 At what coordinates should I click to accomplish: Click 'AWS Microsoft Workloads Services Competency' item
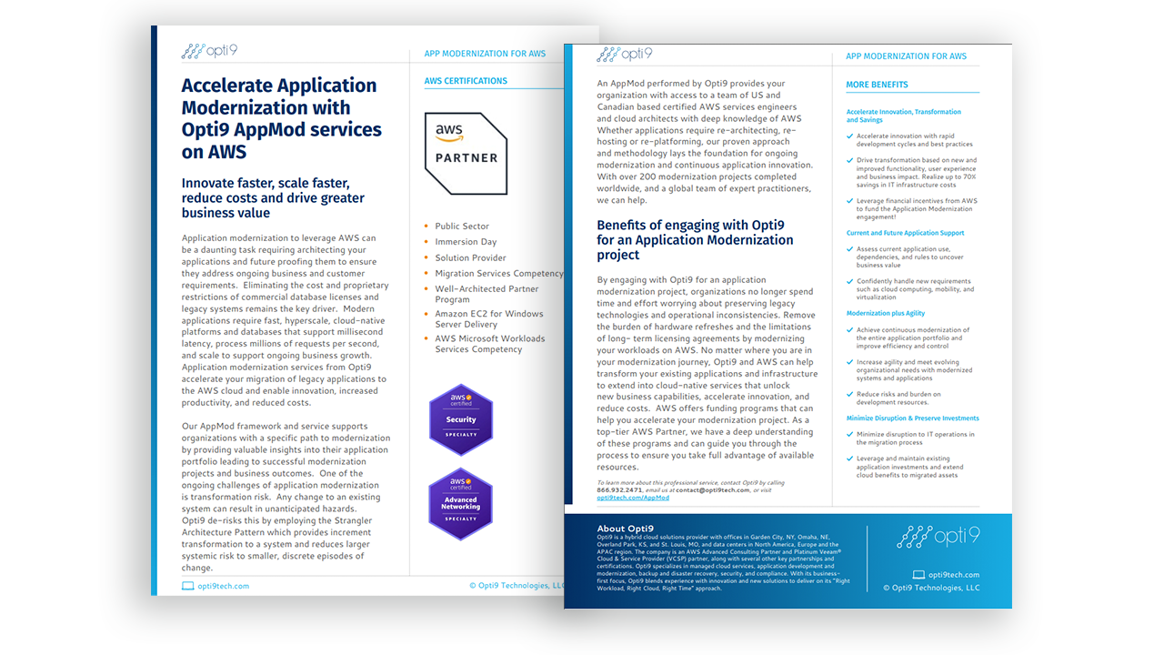[x=490, y=344]
